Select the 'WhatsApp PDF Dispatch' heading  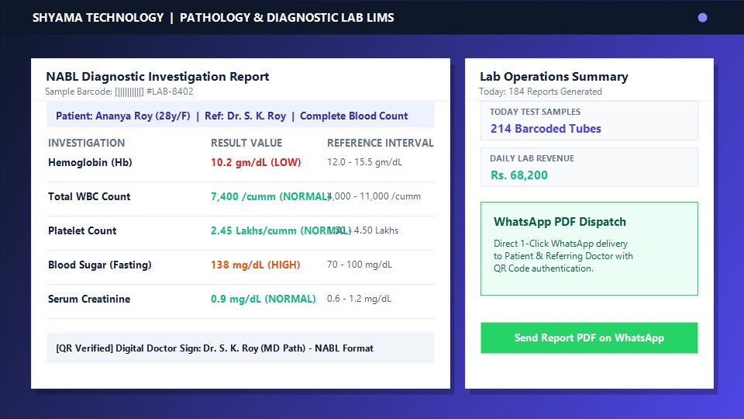click(x=560, y=222)
